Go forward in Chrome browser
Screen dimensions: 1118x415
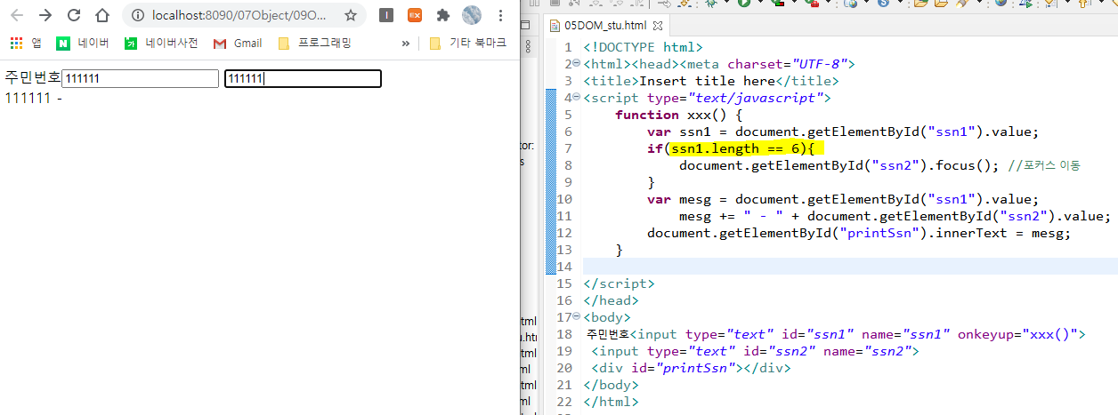[x=45, y=15]
